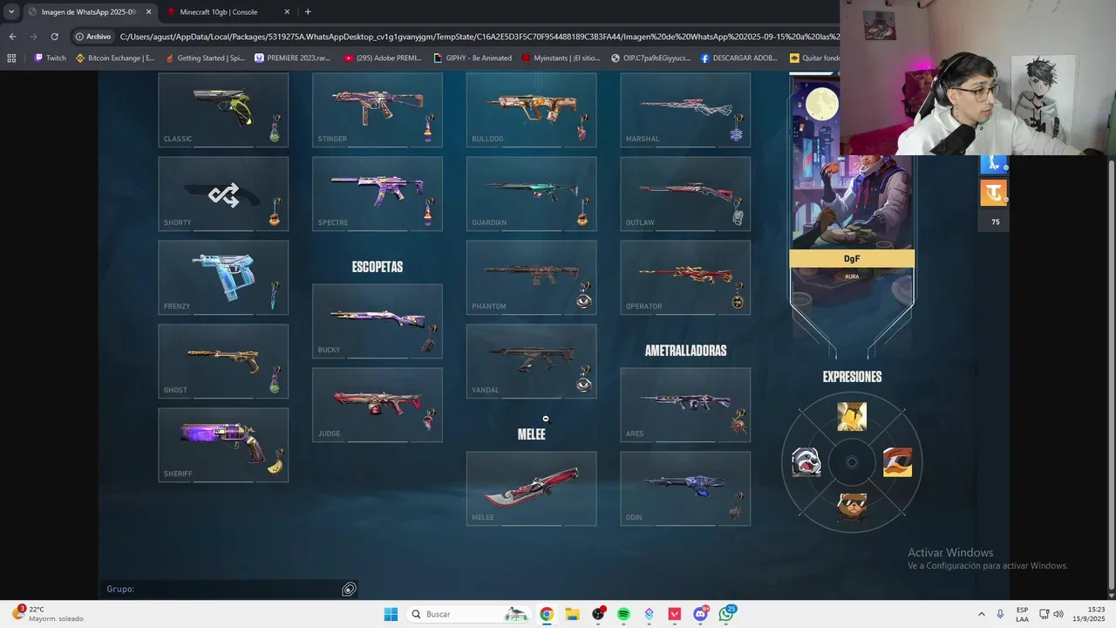Image resolution: width=1116 pixels, height=628 pixels.
Task: Open the Twitch bookmark
Action: click(50, 58)
